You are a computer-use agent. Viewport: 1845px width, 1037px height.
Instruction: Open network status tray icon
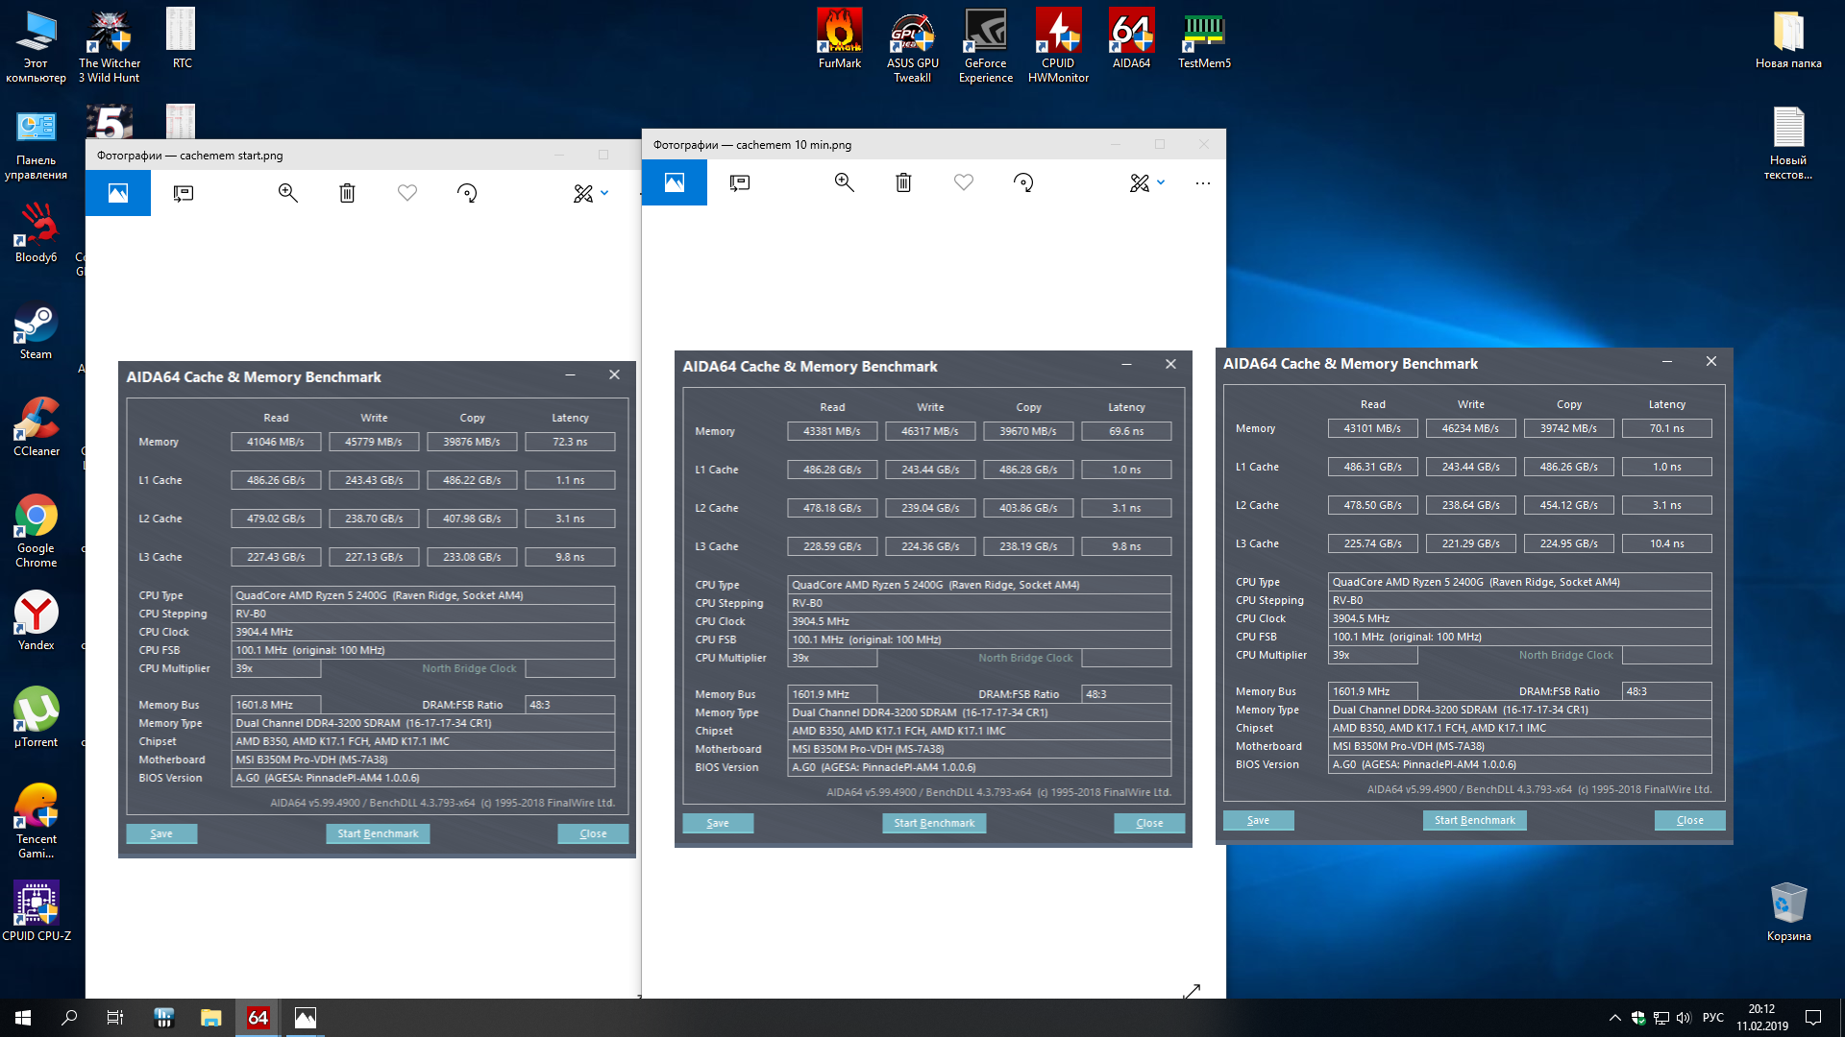click(1660, 1018)
